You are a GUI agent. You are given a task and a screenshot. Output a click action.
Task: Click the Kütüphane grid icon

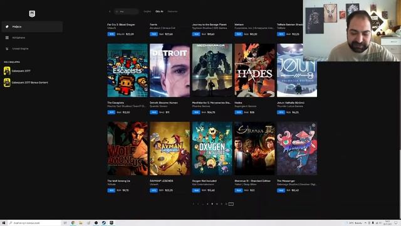[7, 38]
